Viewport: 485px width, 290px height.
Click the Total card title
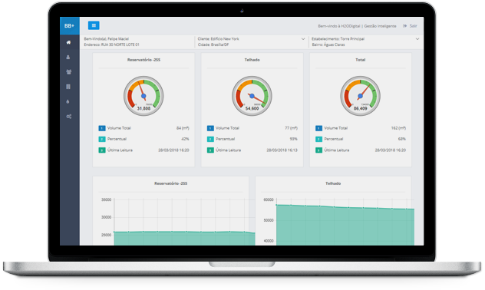(361, 60)
